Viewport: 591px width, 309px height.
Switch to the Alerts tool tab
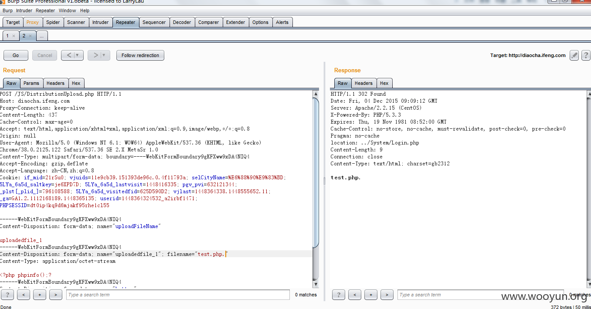(282, 22)
